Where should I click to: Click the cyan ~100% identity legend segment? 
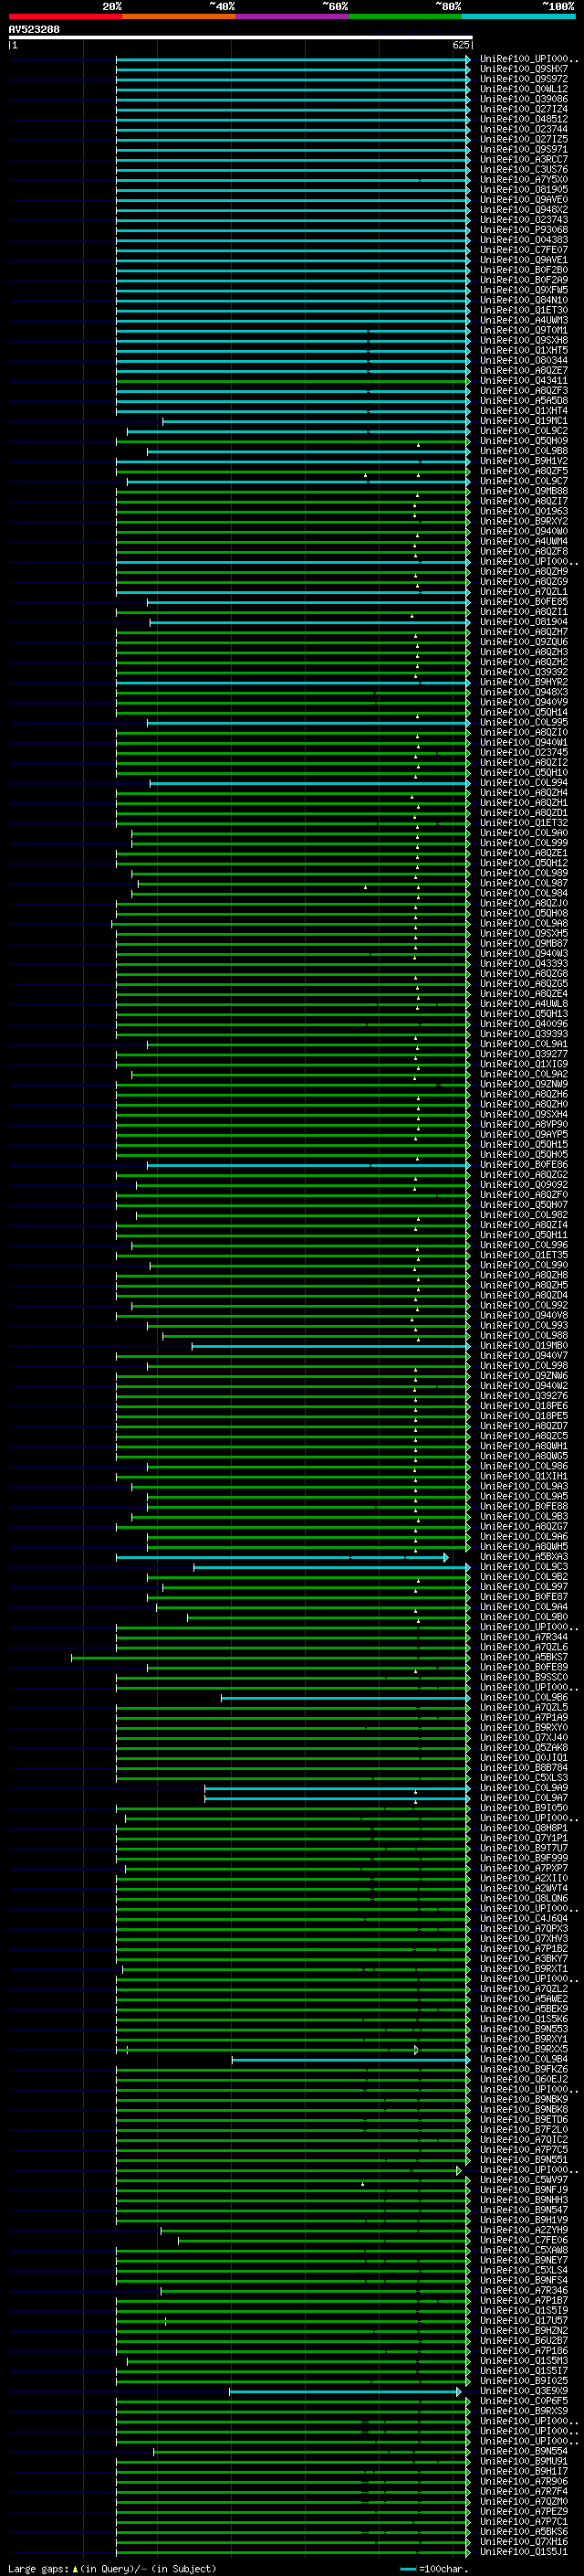[519, 16]
